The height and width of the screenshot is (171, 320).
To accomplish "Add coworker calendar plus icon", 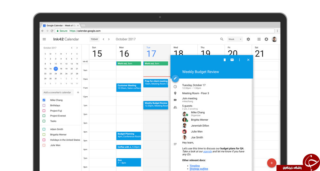I will (78, 93).
